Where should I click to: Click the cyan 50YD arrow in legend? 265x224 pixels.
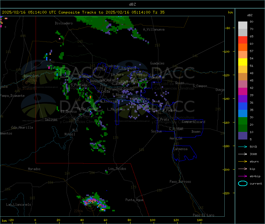click(x=243, y=147)
